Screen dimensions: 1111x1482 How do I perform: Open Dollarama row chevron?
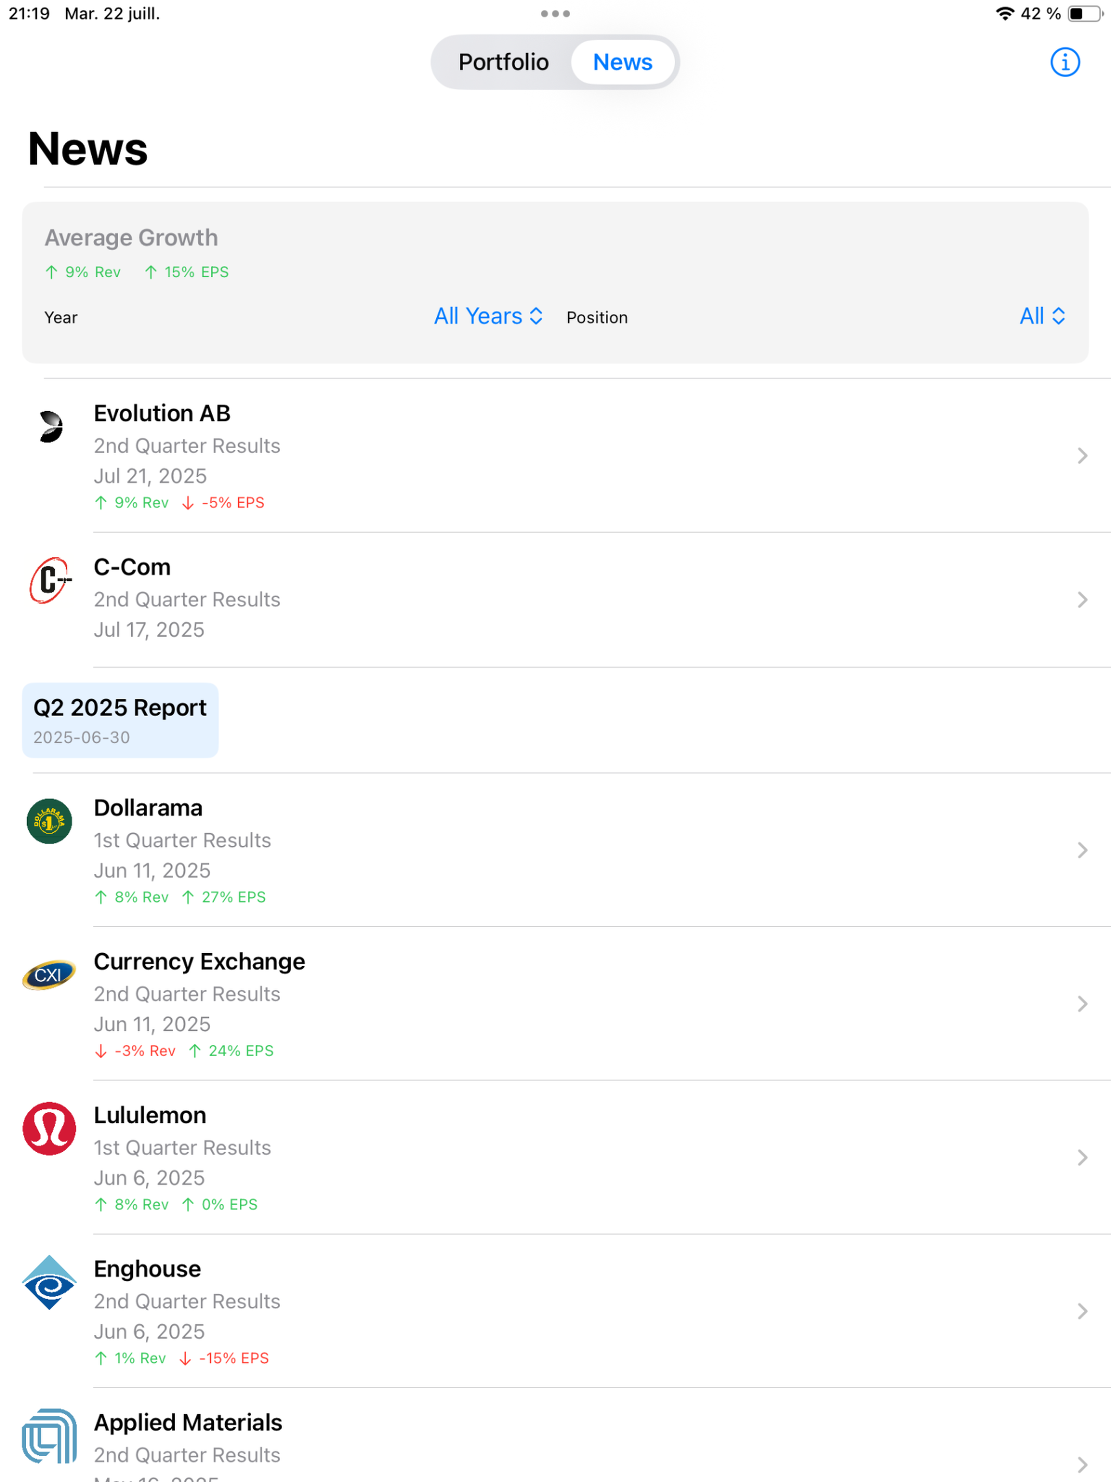coord(1082,850)
